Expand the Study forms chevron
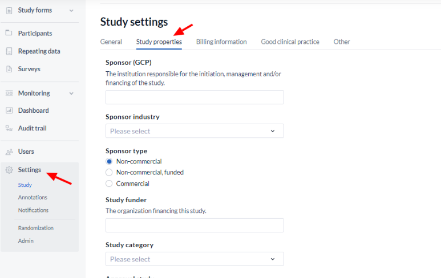The width and height of the screenshot is (441, 278). 71,11
